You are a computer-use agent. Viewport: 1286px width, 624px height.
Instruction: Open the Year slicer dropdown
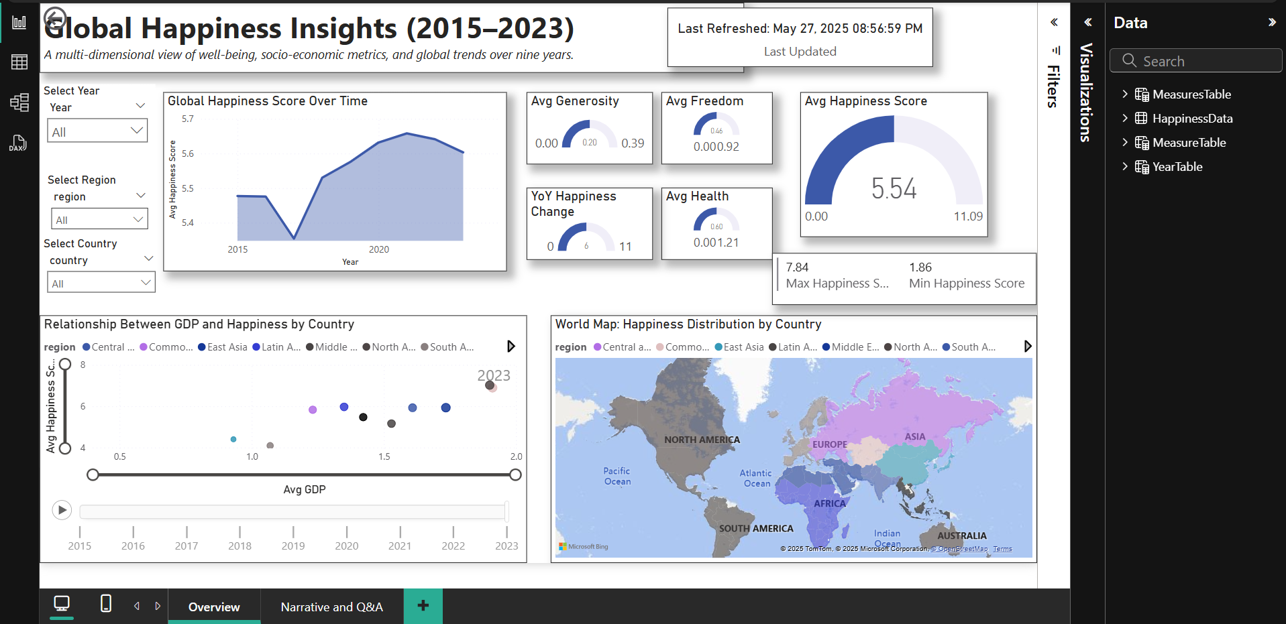pyautogui.click(x=138, y=130)
